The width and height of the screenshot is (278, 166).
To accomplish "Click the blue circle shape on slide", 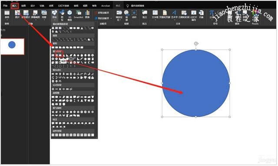I will click(196, 83).
